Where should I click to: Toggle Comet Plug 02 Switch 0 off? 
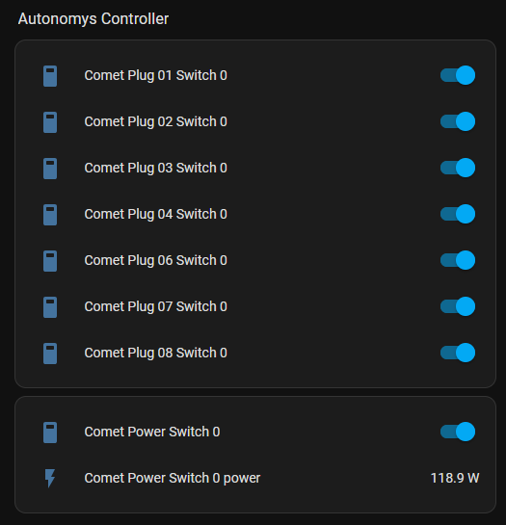[458, 121]
